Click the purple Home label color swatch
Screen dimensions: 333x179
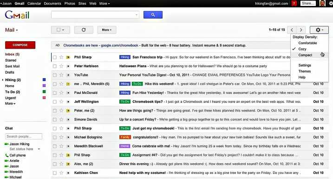pos(44,86)
